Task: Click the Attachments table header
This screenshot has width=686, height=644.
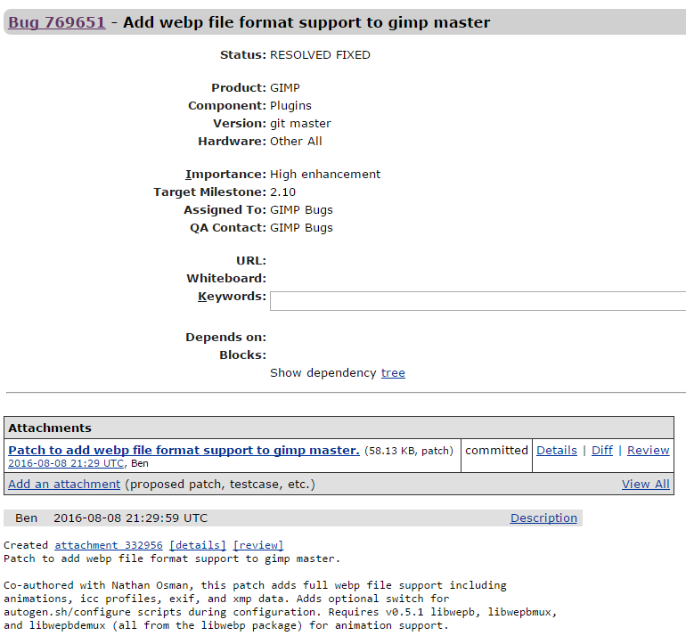Action: pos(50,428)
